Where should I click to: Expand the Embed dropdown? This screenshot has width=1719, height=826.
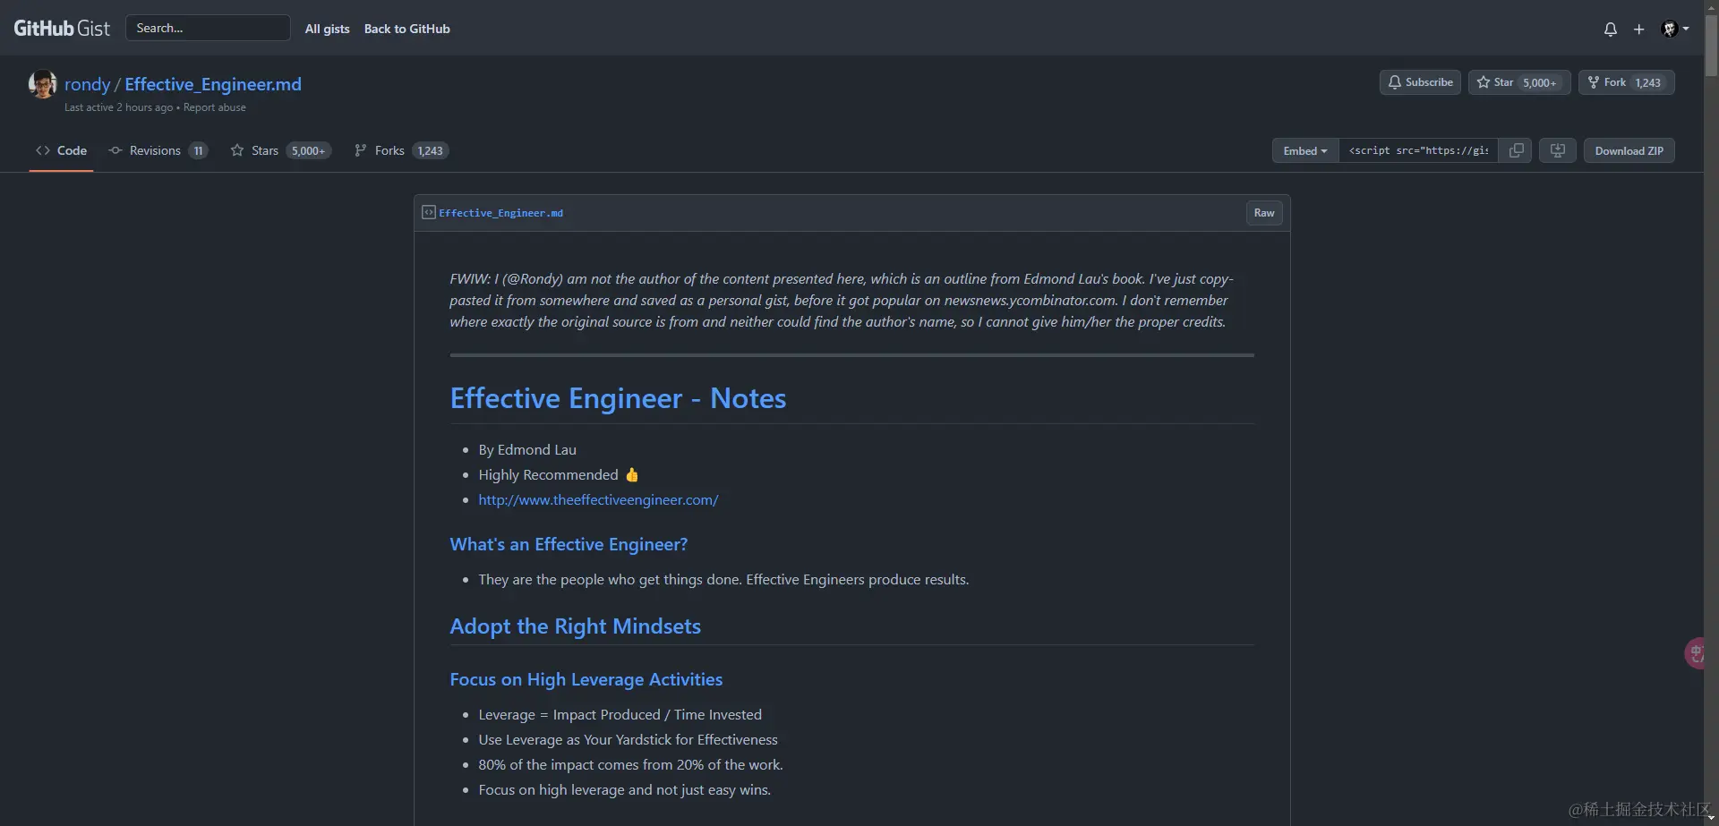1305,151
